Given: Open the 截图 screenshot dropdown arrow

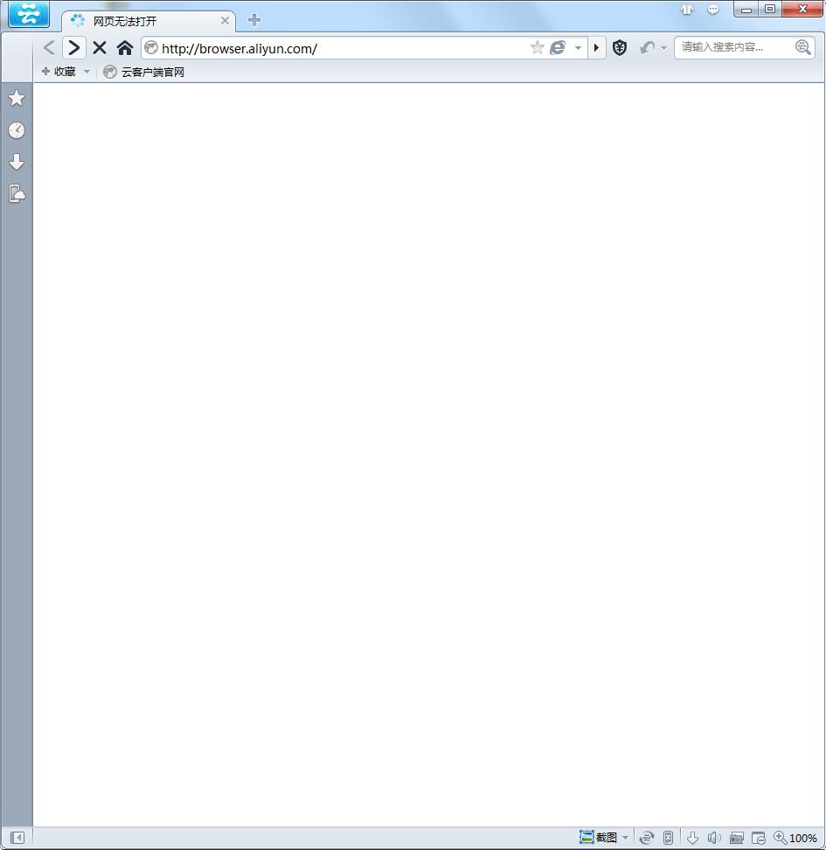Looking at the screenshot, I should click(x=625, y=838).
